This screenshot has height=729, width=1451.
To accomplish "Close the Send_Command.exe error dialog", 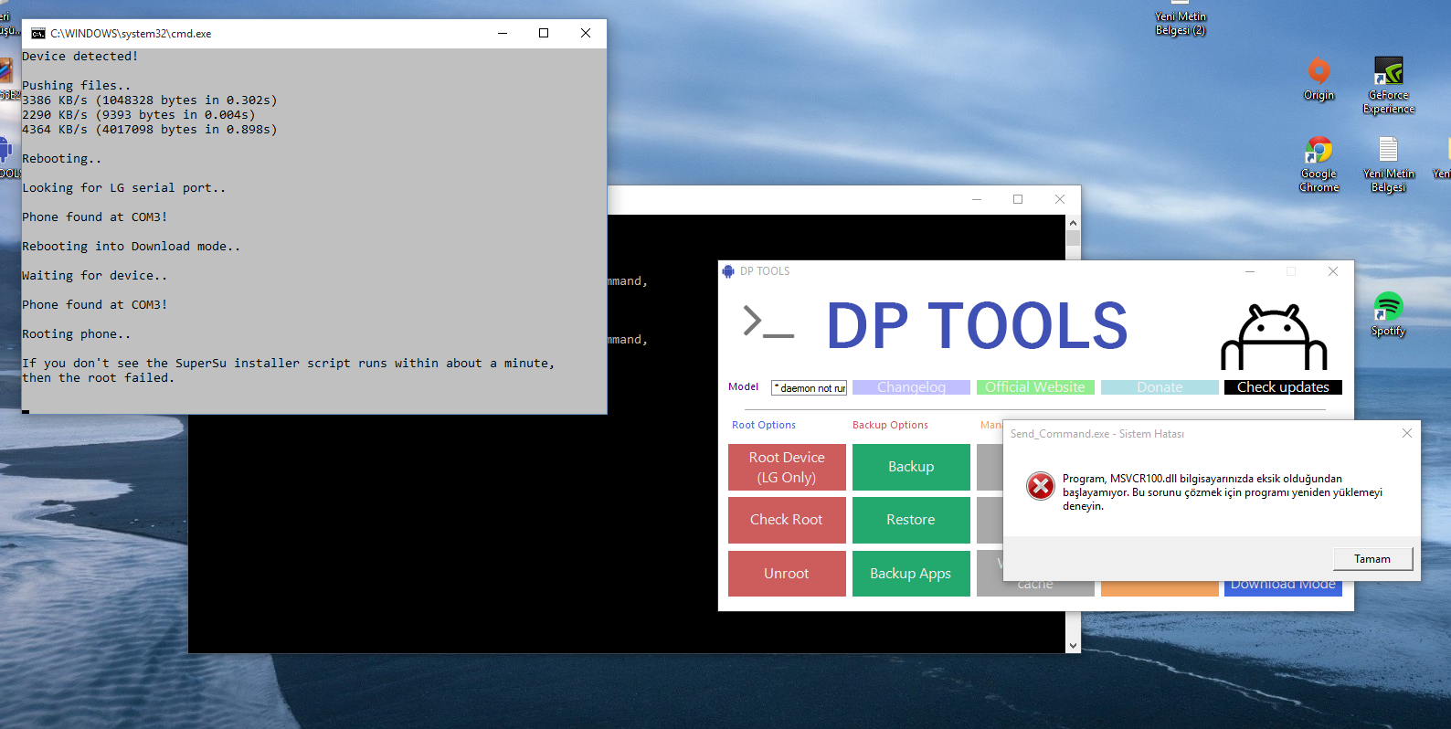I will (1407, 433).
